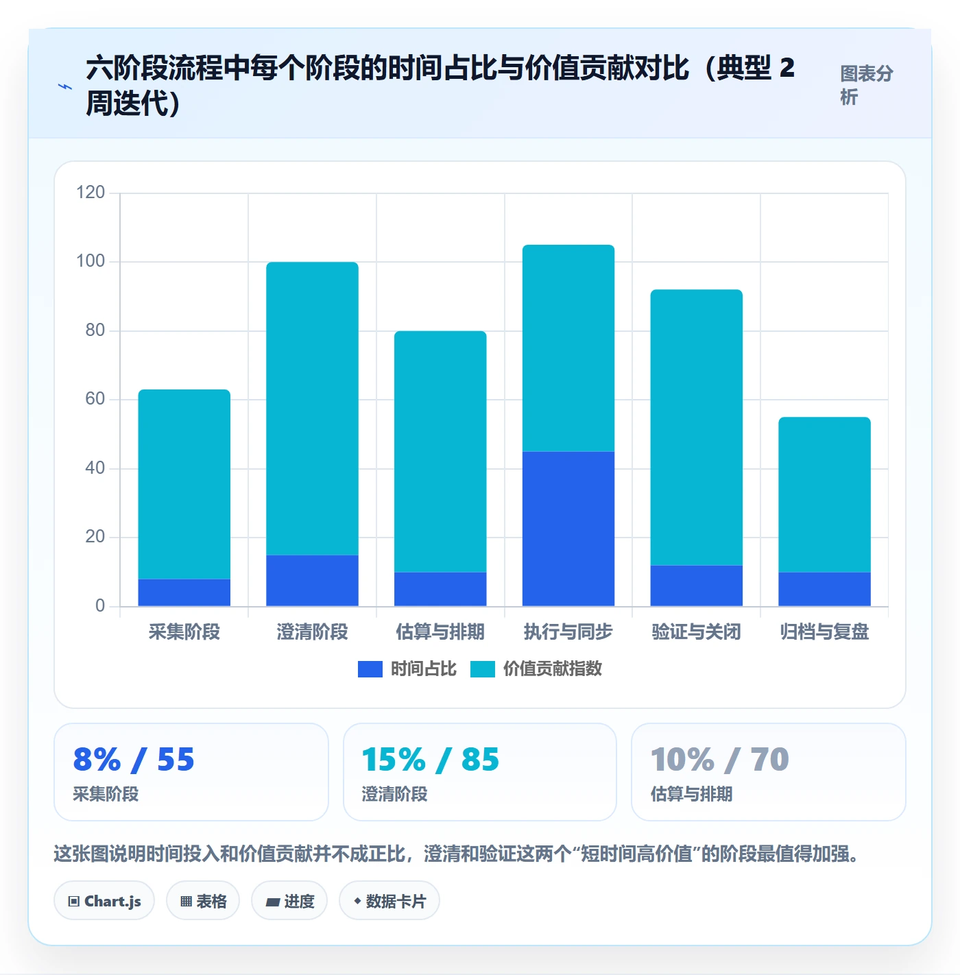
Task: Click the blue 时间占比 bar for 执行与同步
Action: click(568, 529)
